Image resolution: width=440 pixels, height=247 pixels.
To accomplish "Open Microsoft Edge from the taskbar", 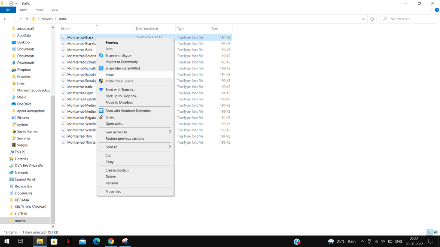I will 96,241.
